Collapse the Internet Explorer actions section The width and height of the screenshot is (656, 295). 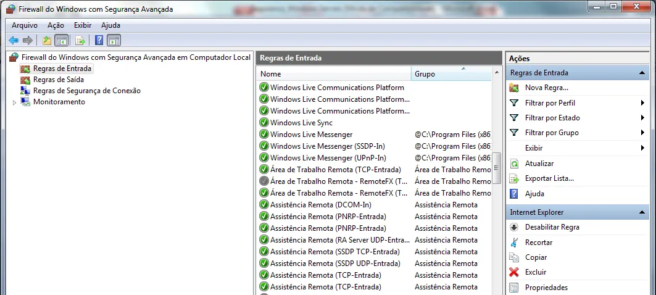642,212
